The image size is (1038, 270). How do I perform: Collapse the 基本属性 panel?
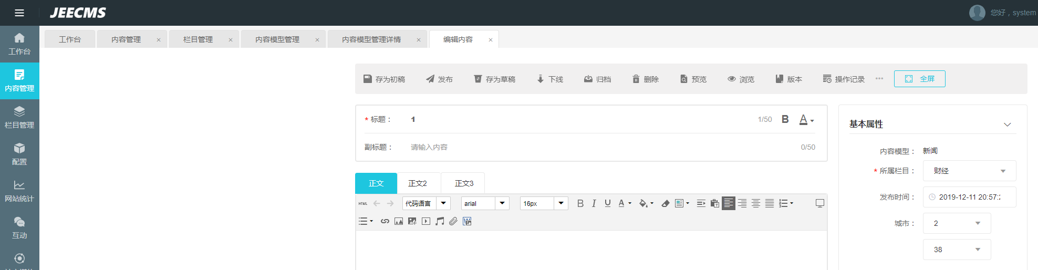1008,124
